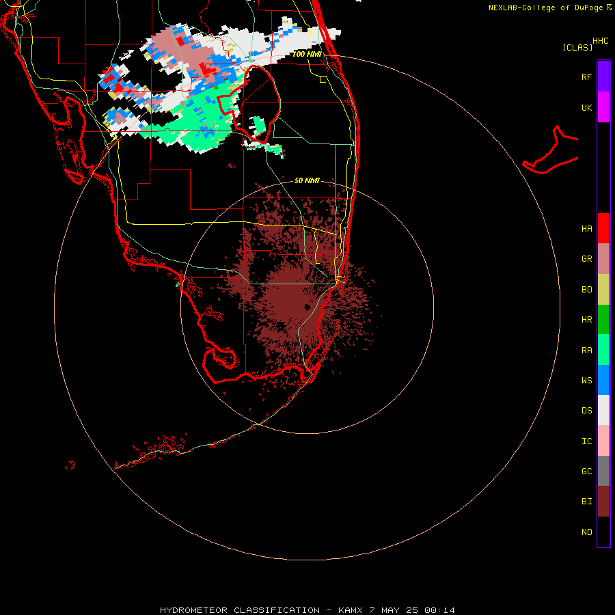
Task: Choose the light green RA rain swatch
Action: pyautogui.click(x=603, y=350)
